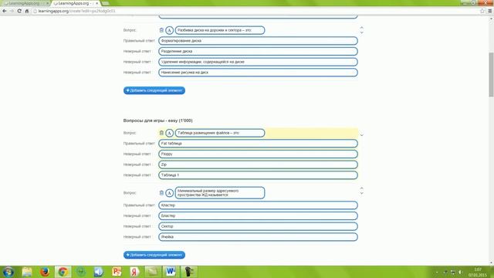Edit question field 'Таблица размещения файлов – это'
This screenshot has height=278, width=494.
[x=220, y=133]
